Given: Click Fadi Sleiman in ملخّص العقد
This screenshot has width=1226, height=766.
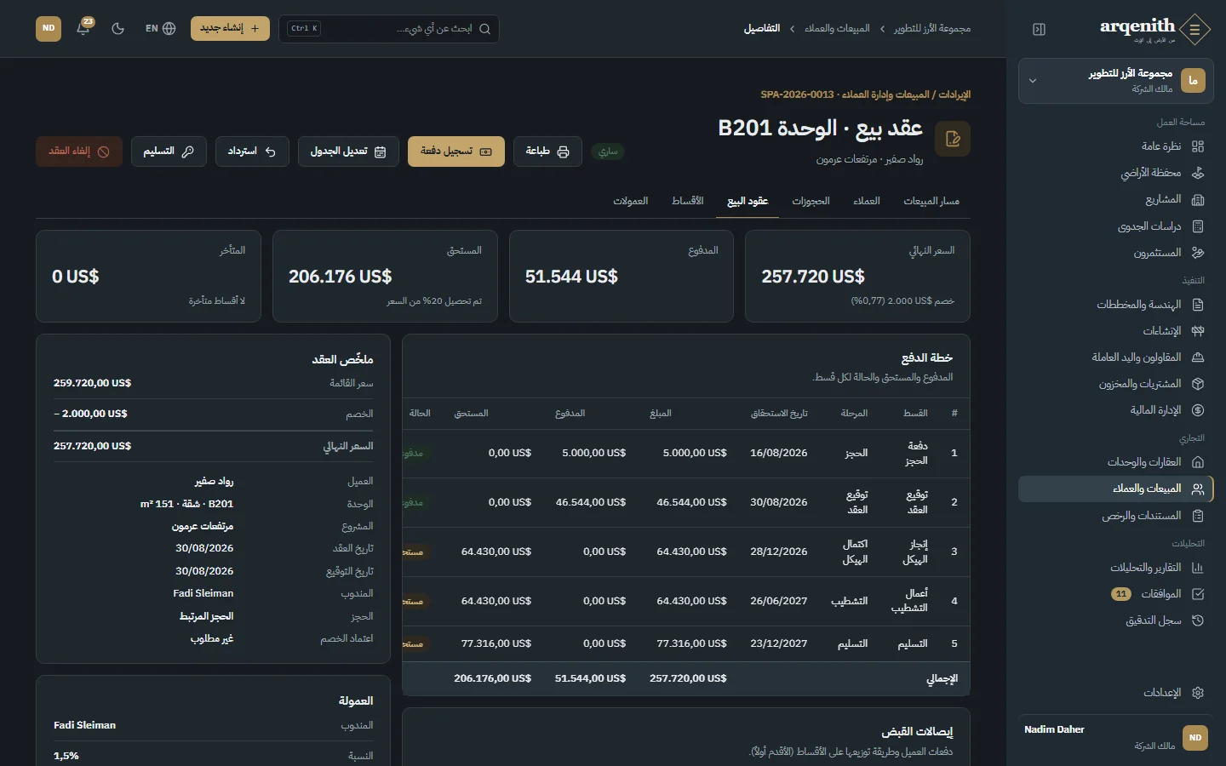Looking at the screenshot, I should tap(203, 593).
